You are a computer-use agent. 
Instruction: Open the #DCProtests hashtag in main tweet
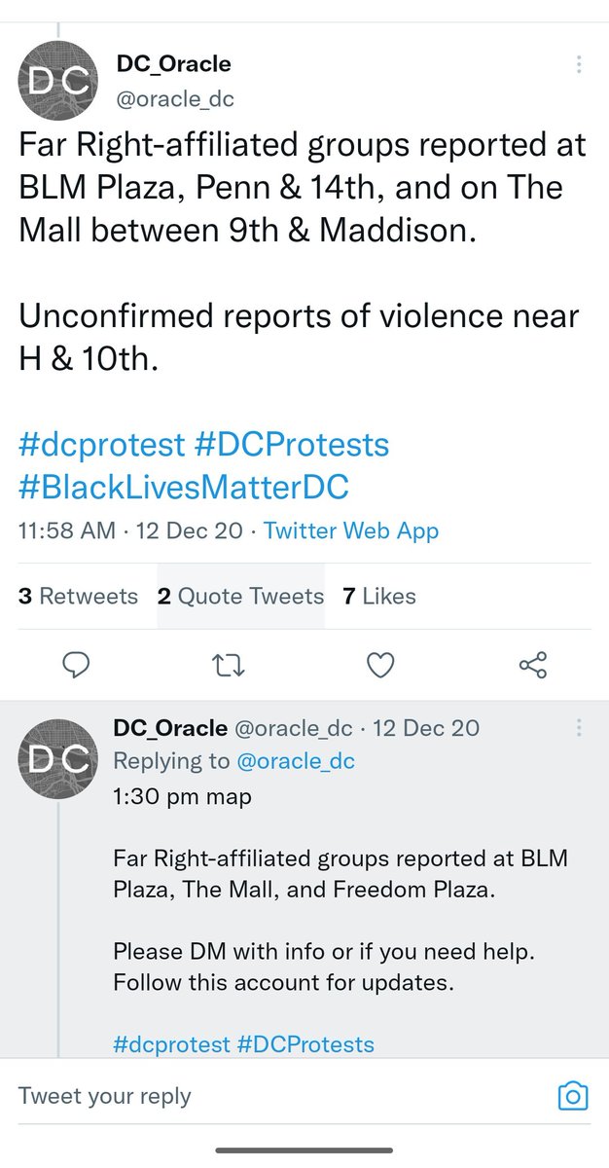[x=291, y=445]
